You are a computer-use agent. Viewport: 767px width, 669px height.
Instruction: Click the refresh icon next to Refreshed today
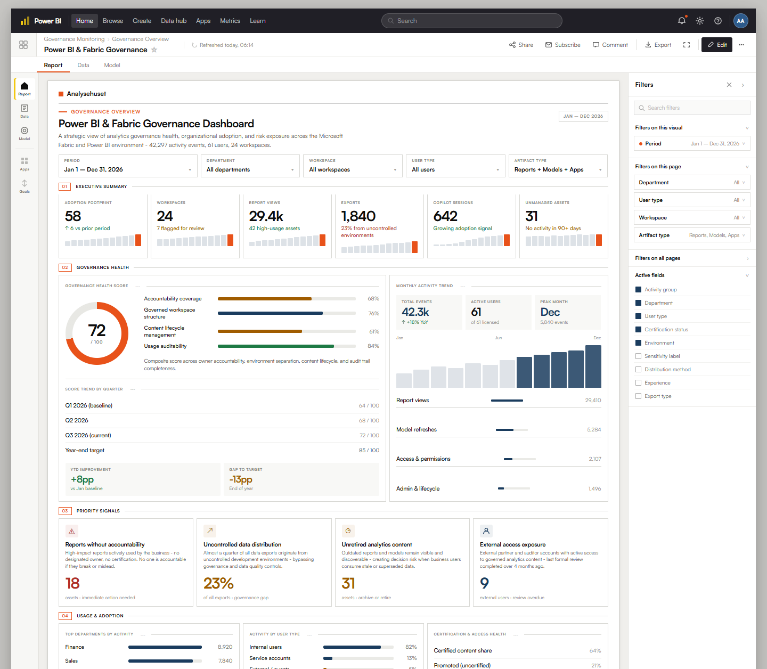[x=194, y=45]
